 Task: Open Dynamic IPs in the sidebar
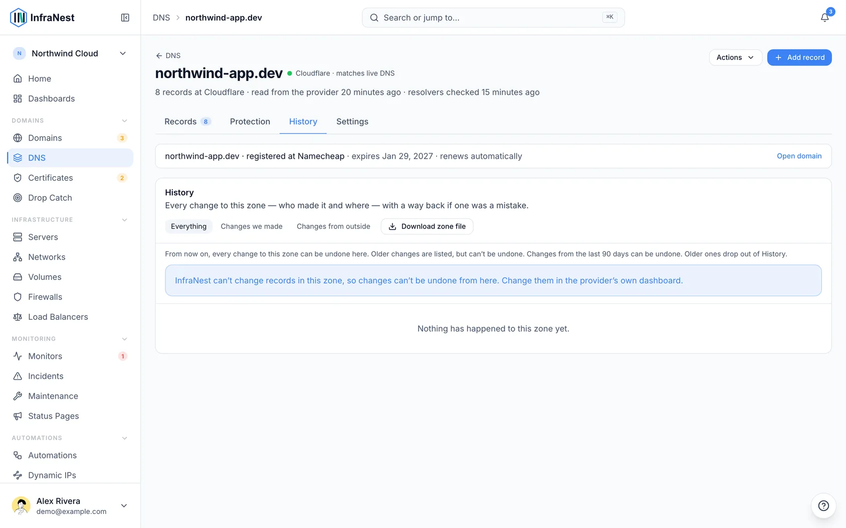pyautogui.click(x=70, y=475)
